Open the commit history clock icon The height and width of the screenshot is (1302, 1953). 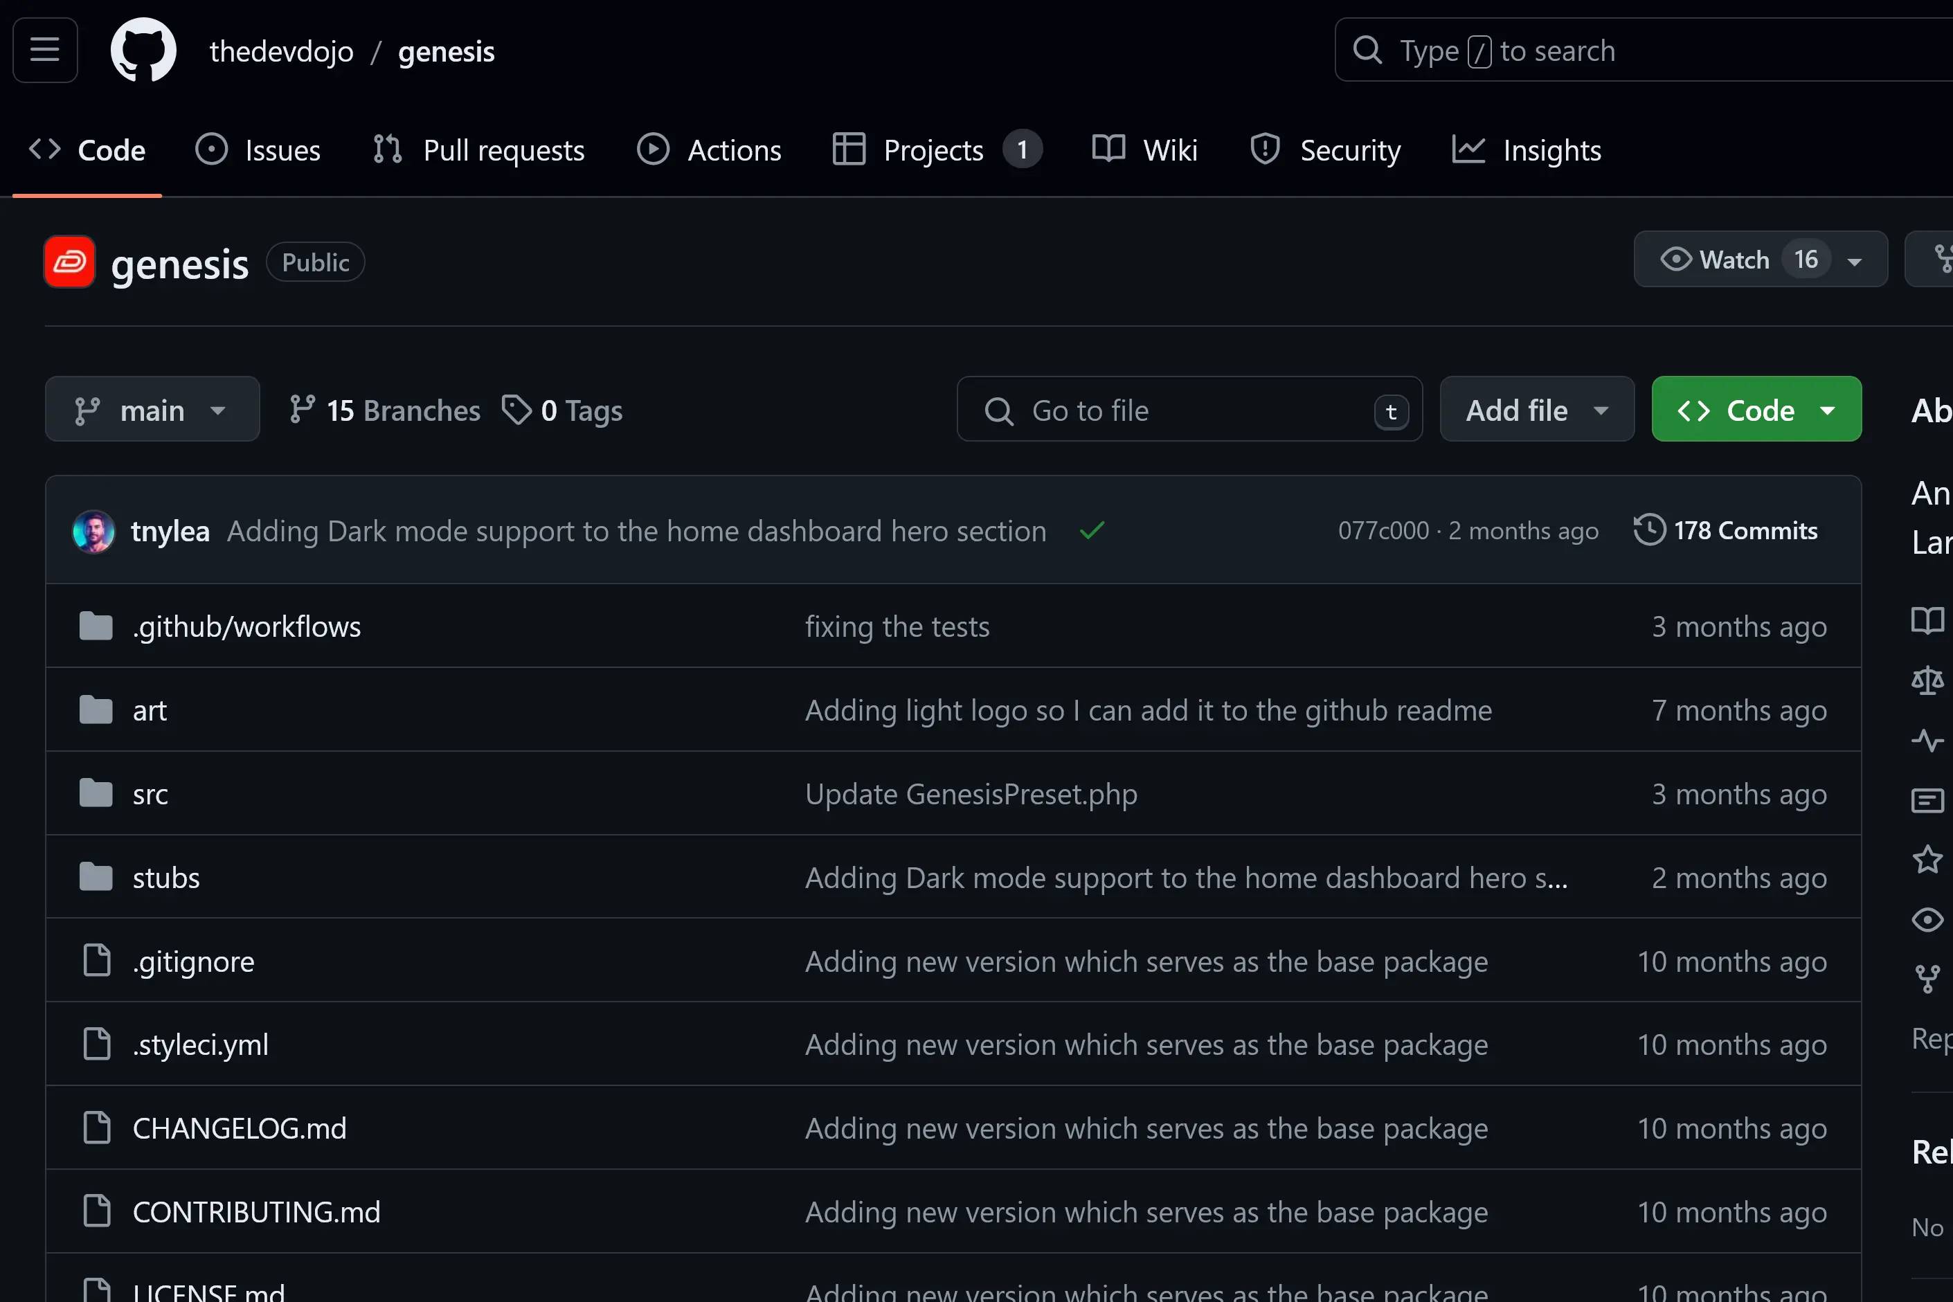click(1649, 531)
